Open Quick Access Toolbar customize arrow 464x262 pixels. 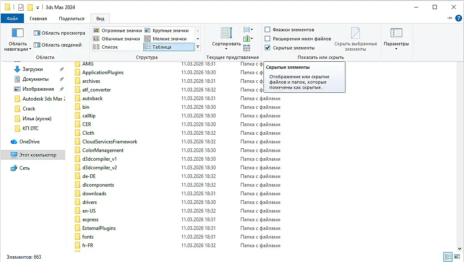pyautogui.click(x=37, y=8)
